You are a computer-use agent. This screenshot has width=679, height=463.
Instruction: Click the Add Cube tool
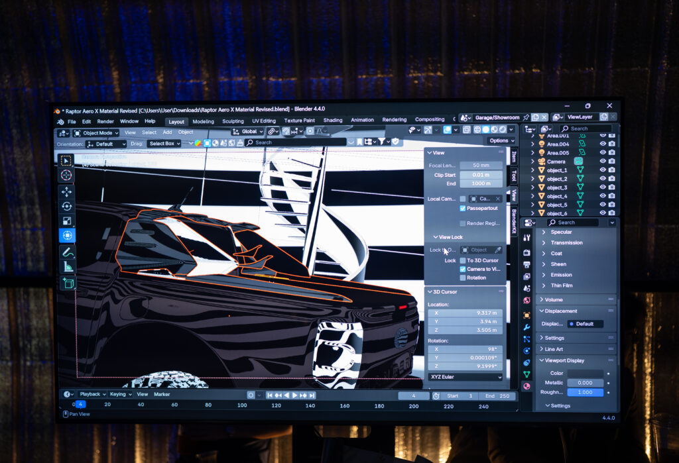point(68,283)
